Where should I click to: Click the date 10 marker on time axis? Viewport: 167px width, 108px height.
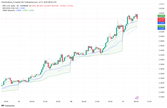pos(71,102)
